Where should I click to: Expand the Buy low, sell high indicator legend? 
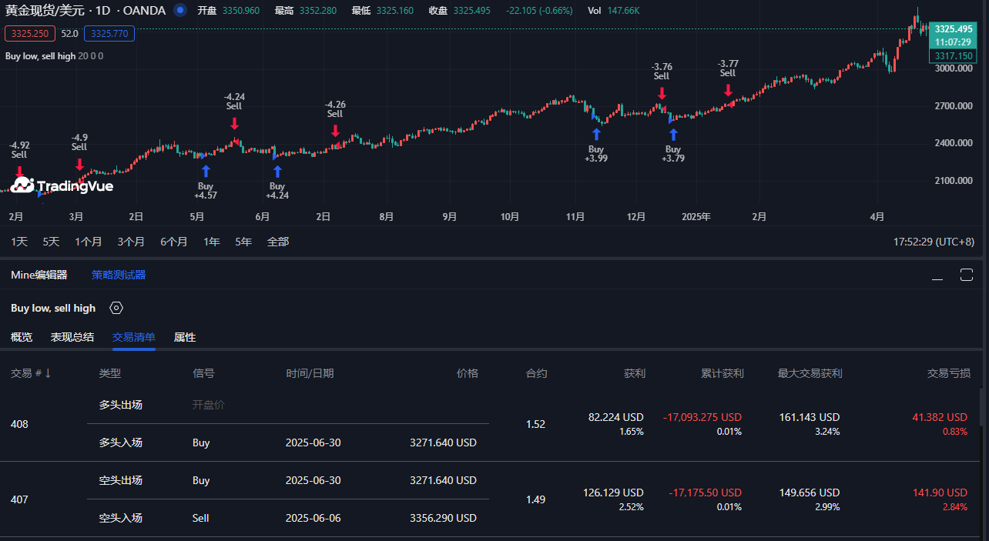pos(40,56)
